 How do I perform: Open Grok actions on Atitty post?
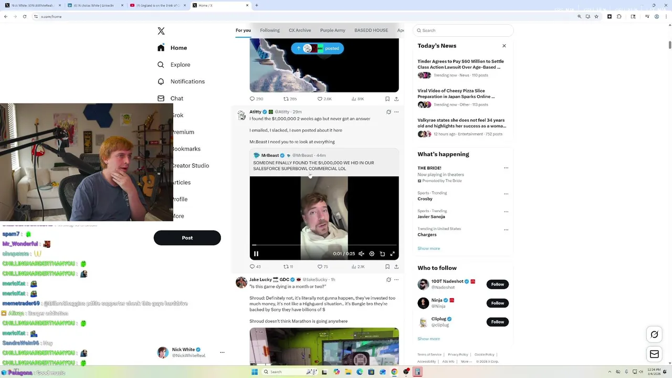(388, 112)
